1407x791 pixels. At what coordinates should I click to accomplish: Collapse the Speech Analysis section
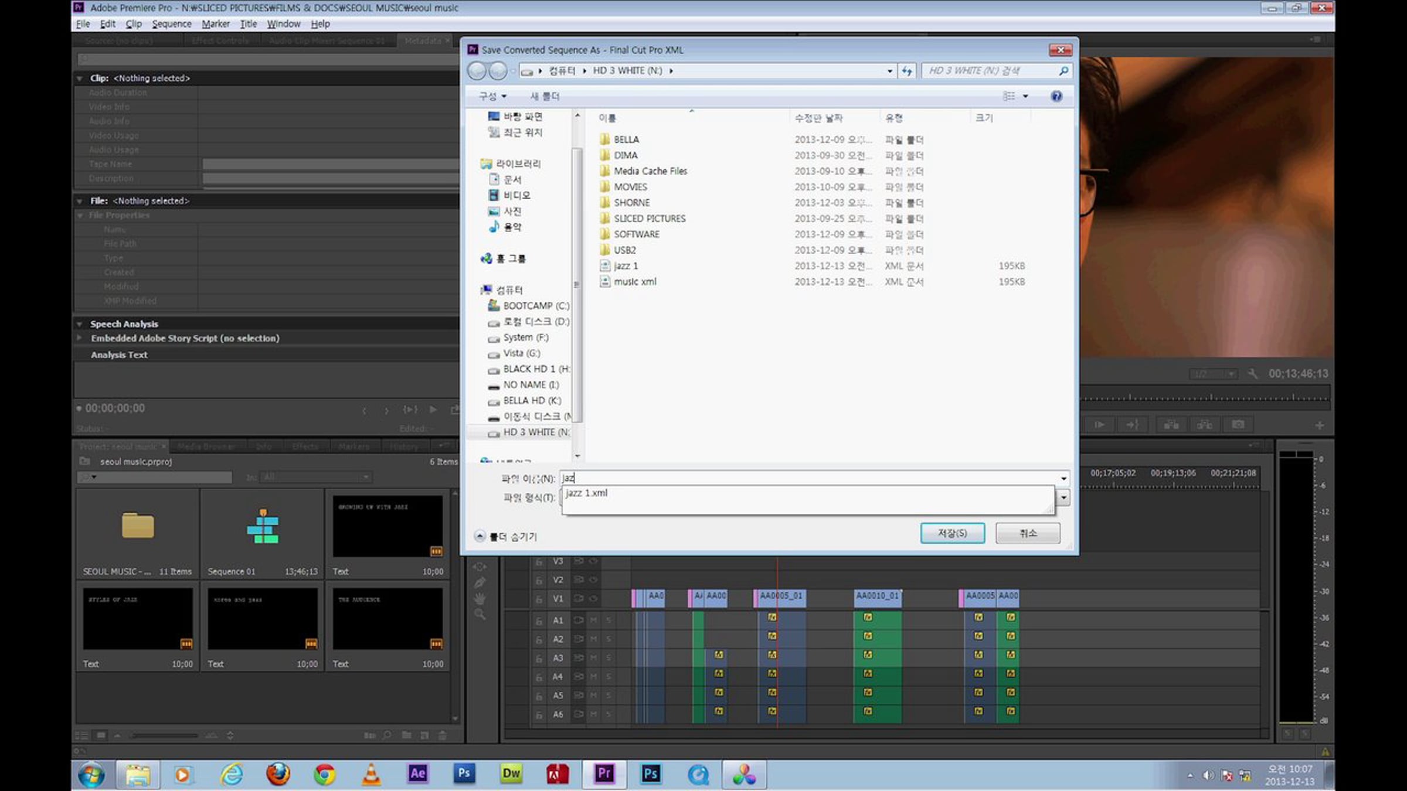pyautogui.click(x=80, y=324)
